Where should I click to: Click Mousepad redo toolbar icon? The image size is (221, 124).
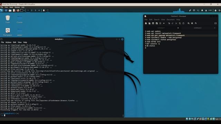pyautogui.click(x=173, y=23)
